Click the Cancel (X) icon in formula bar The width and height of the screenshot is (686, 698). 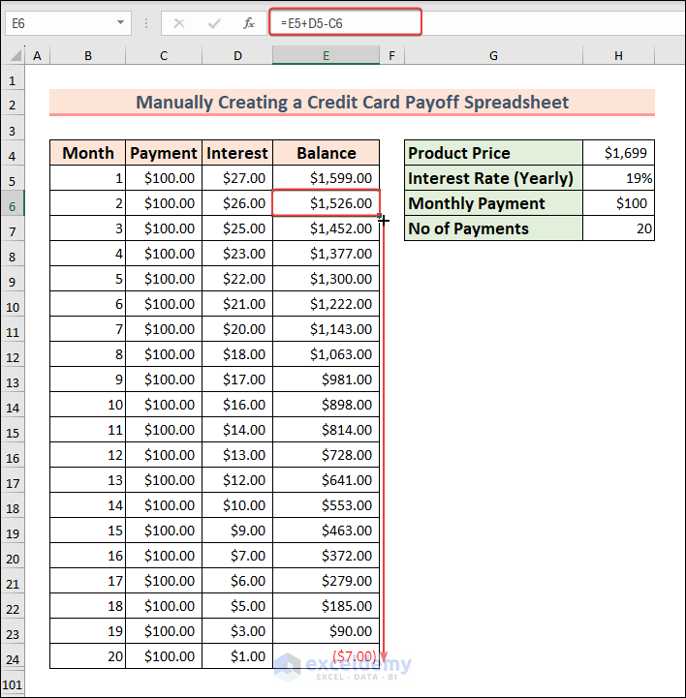179,23
